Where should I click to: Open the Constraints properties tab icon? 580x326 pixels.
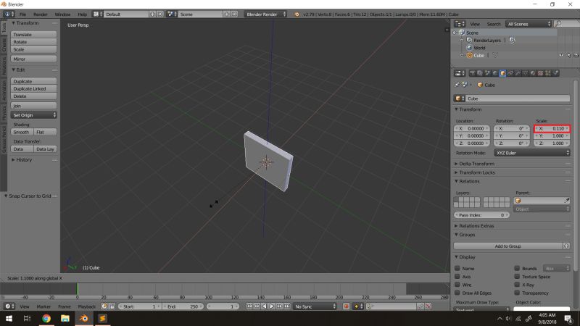click(x=510, y=73)
